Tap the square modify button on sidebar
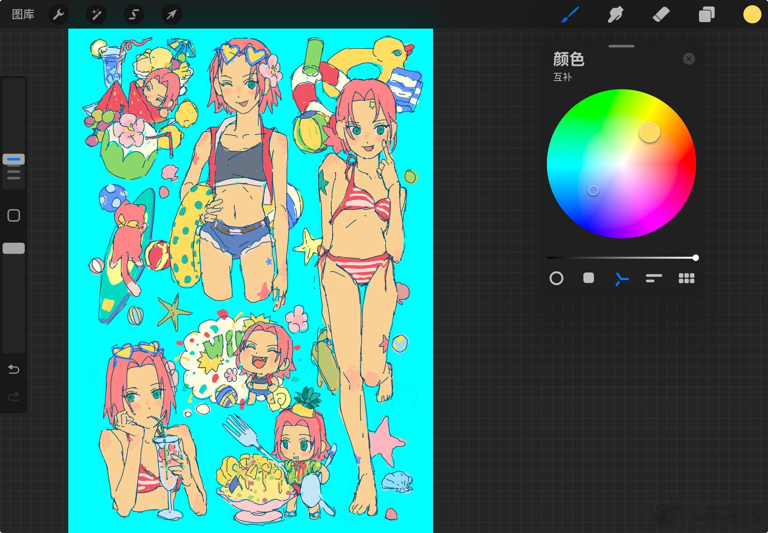Image resolution: width=768 pixels, height=533 pixels. [x=14, y=215]
